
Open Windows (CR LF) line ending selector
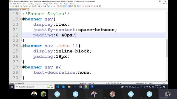click(141, 83)
